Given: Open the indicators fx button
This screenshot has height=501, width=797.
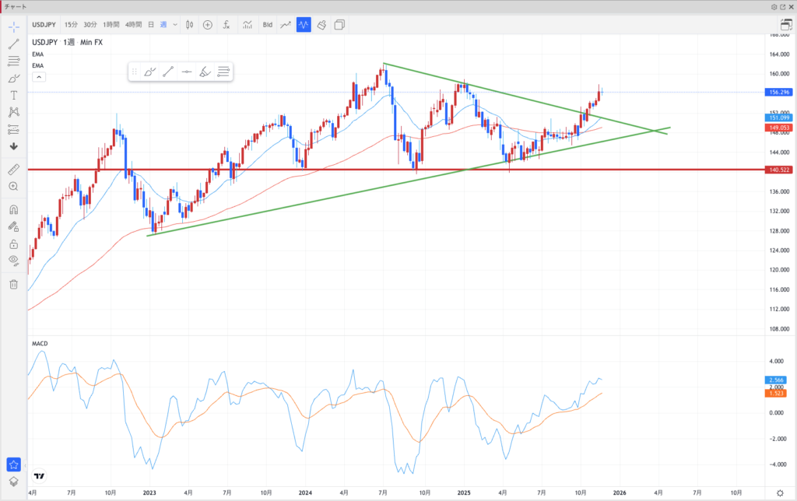Looking at the screenshot, I should [226, 25].
